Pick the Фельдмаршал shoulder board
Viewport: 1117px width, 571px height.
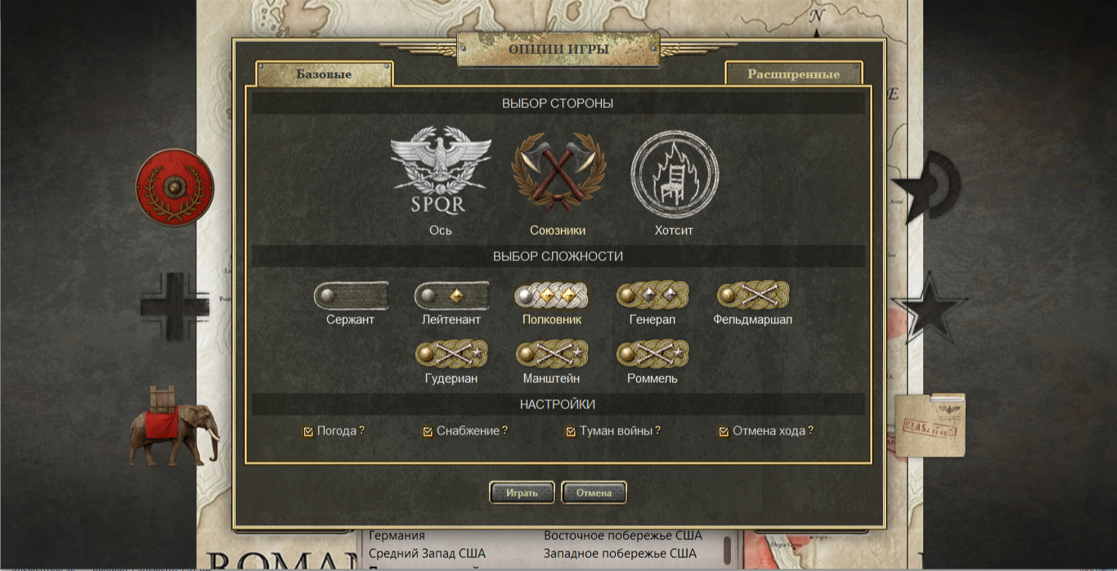point(753,295)
